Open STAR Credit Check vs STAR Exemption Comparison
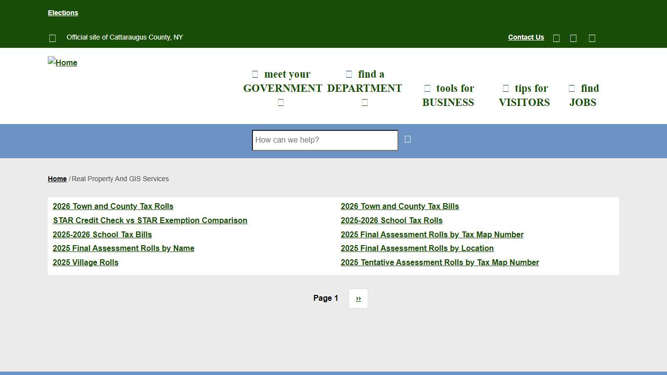Screen dimensions: 667x375 pos(150,220)
